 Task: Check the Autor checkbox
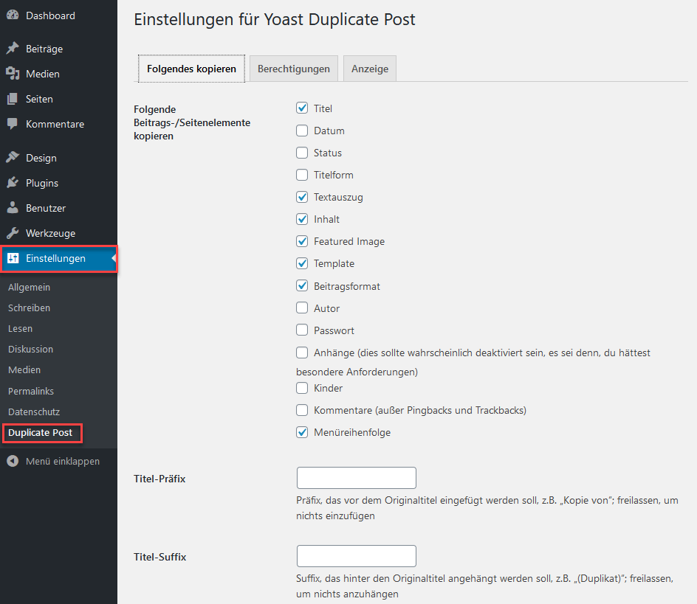(x=302, y=308)
